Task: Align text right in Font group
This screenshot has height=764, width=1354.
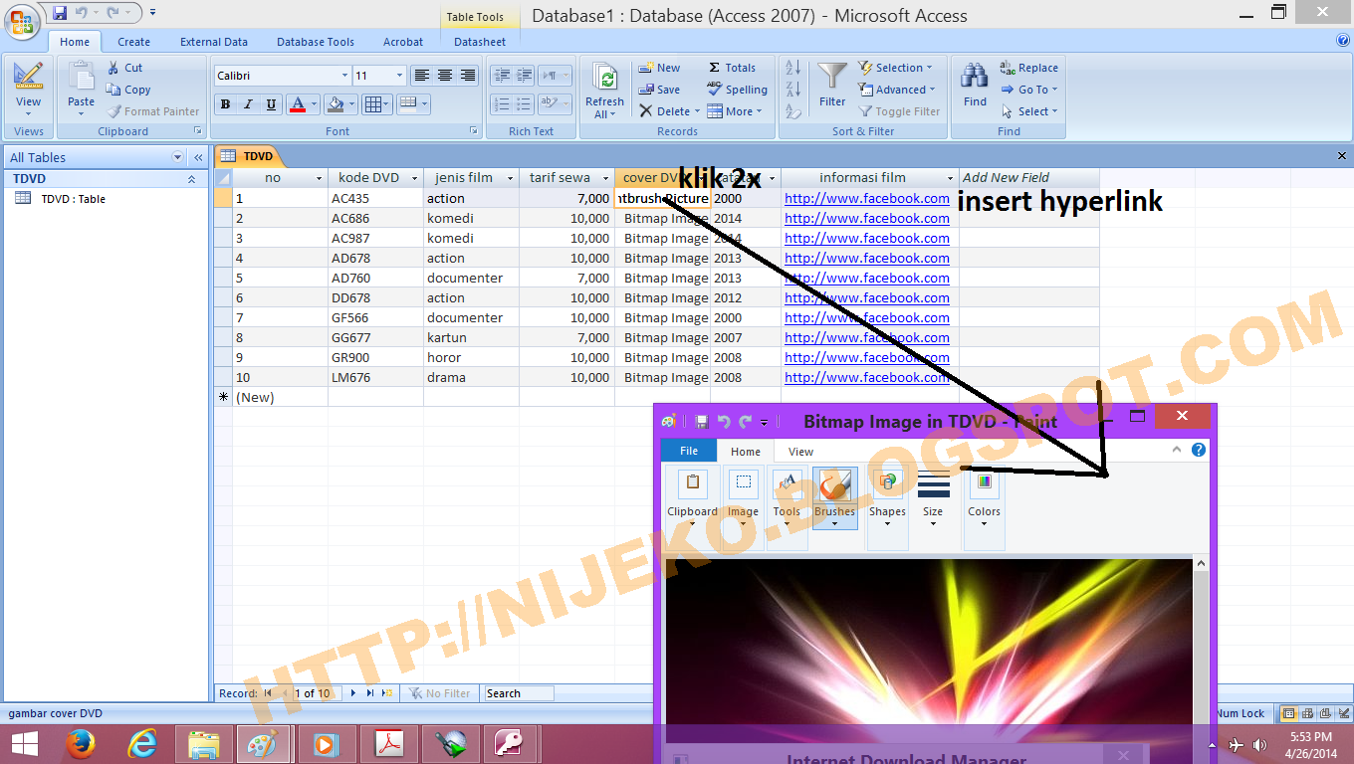Action: [x=468, y=76]
